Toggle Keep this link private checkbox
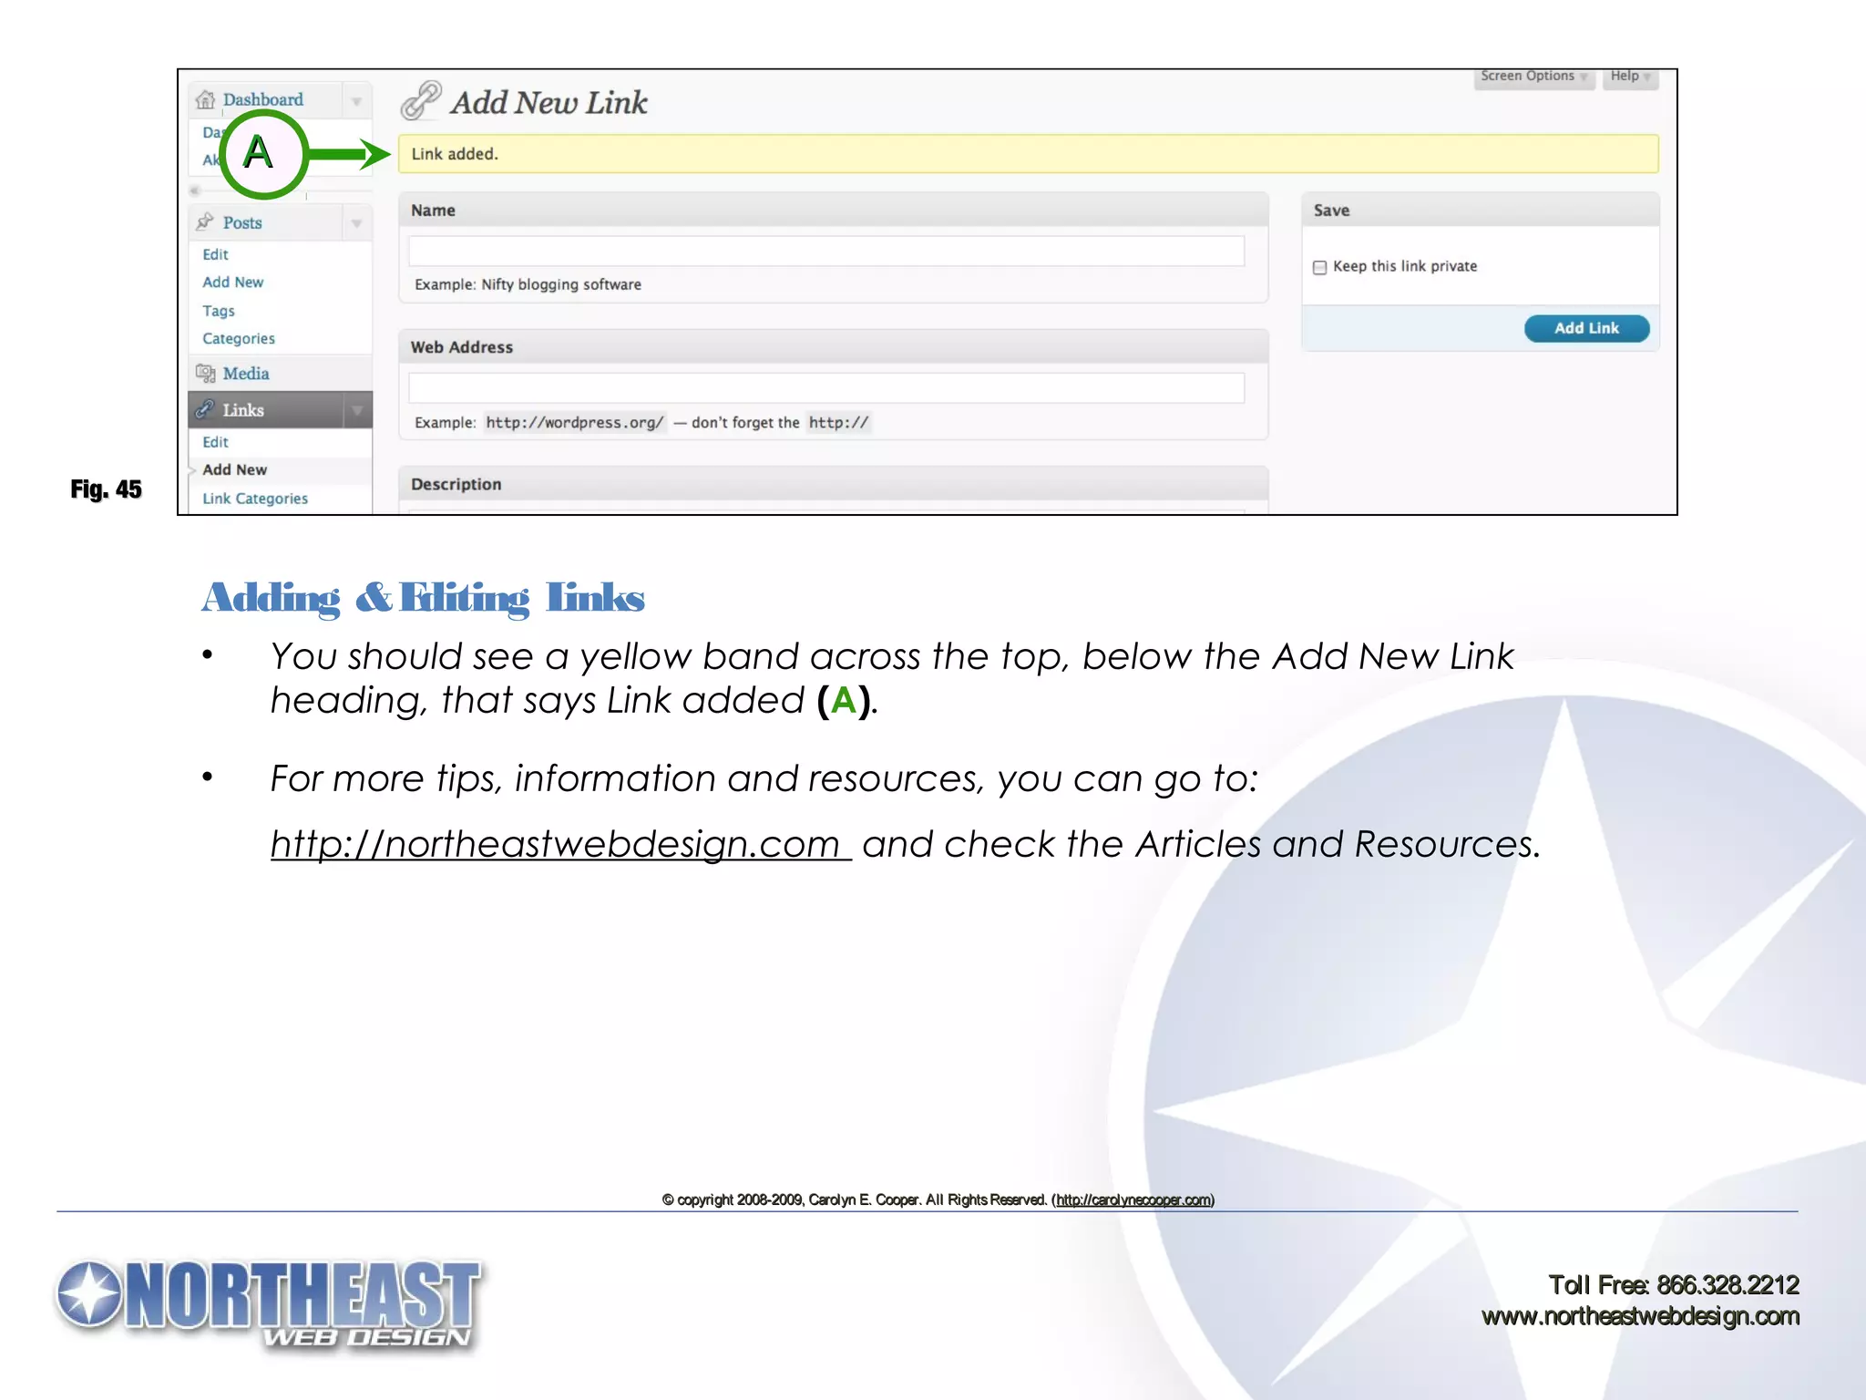1866x1400 pixels. coord(1319,267)
